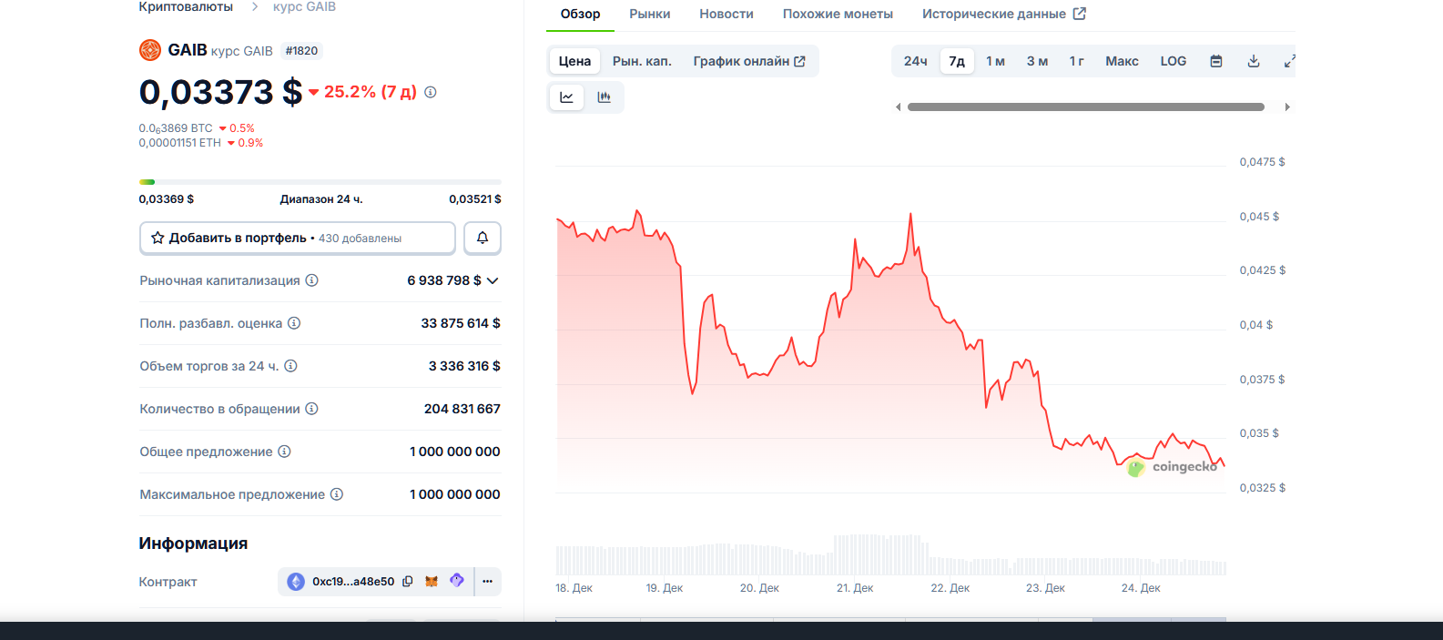Image resolution: width=1443 pixels, height=640 pixels.
Task: Open the Криптовалюты breadcrumb link
Action: [x=186, y=7]
